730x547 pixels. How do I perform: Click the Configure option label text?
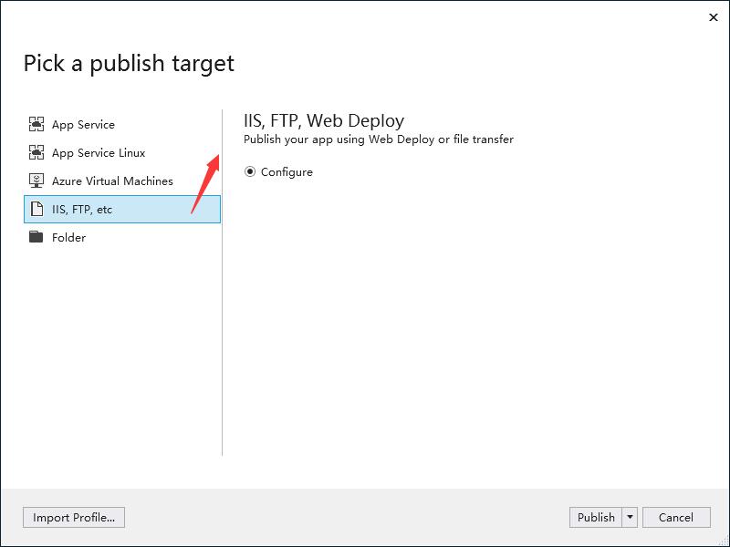coord(287,172)
